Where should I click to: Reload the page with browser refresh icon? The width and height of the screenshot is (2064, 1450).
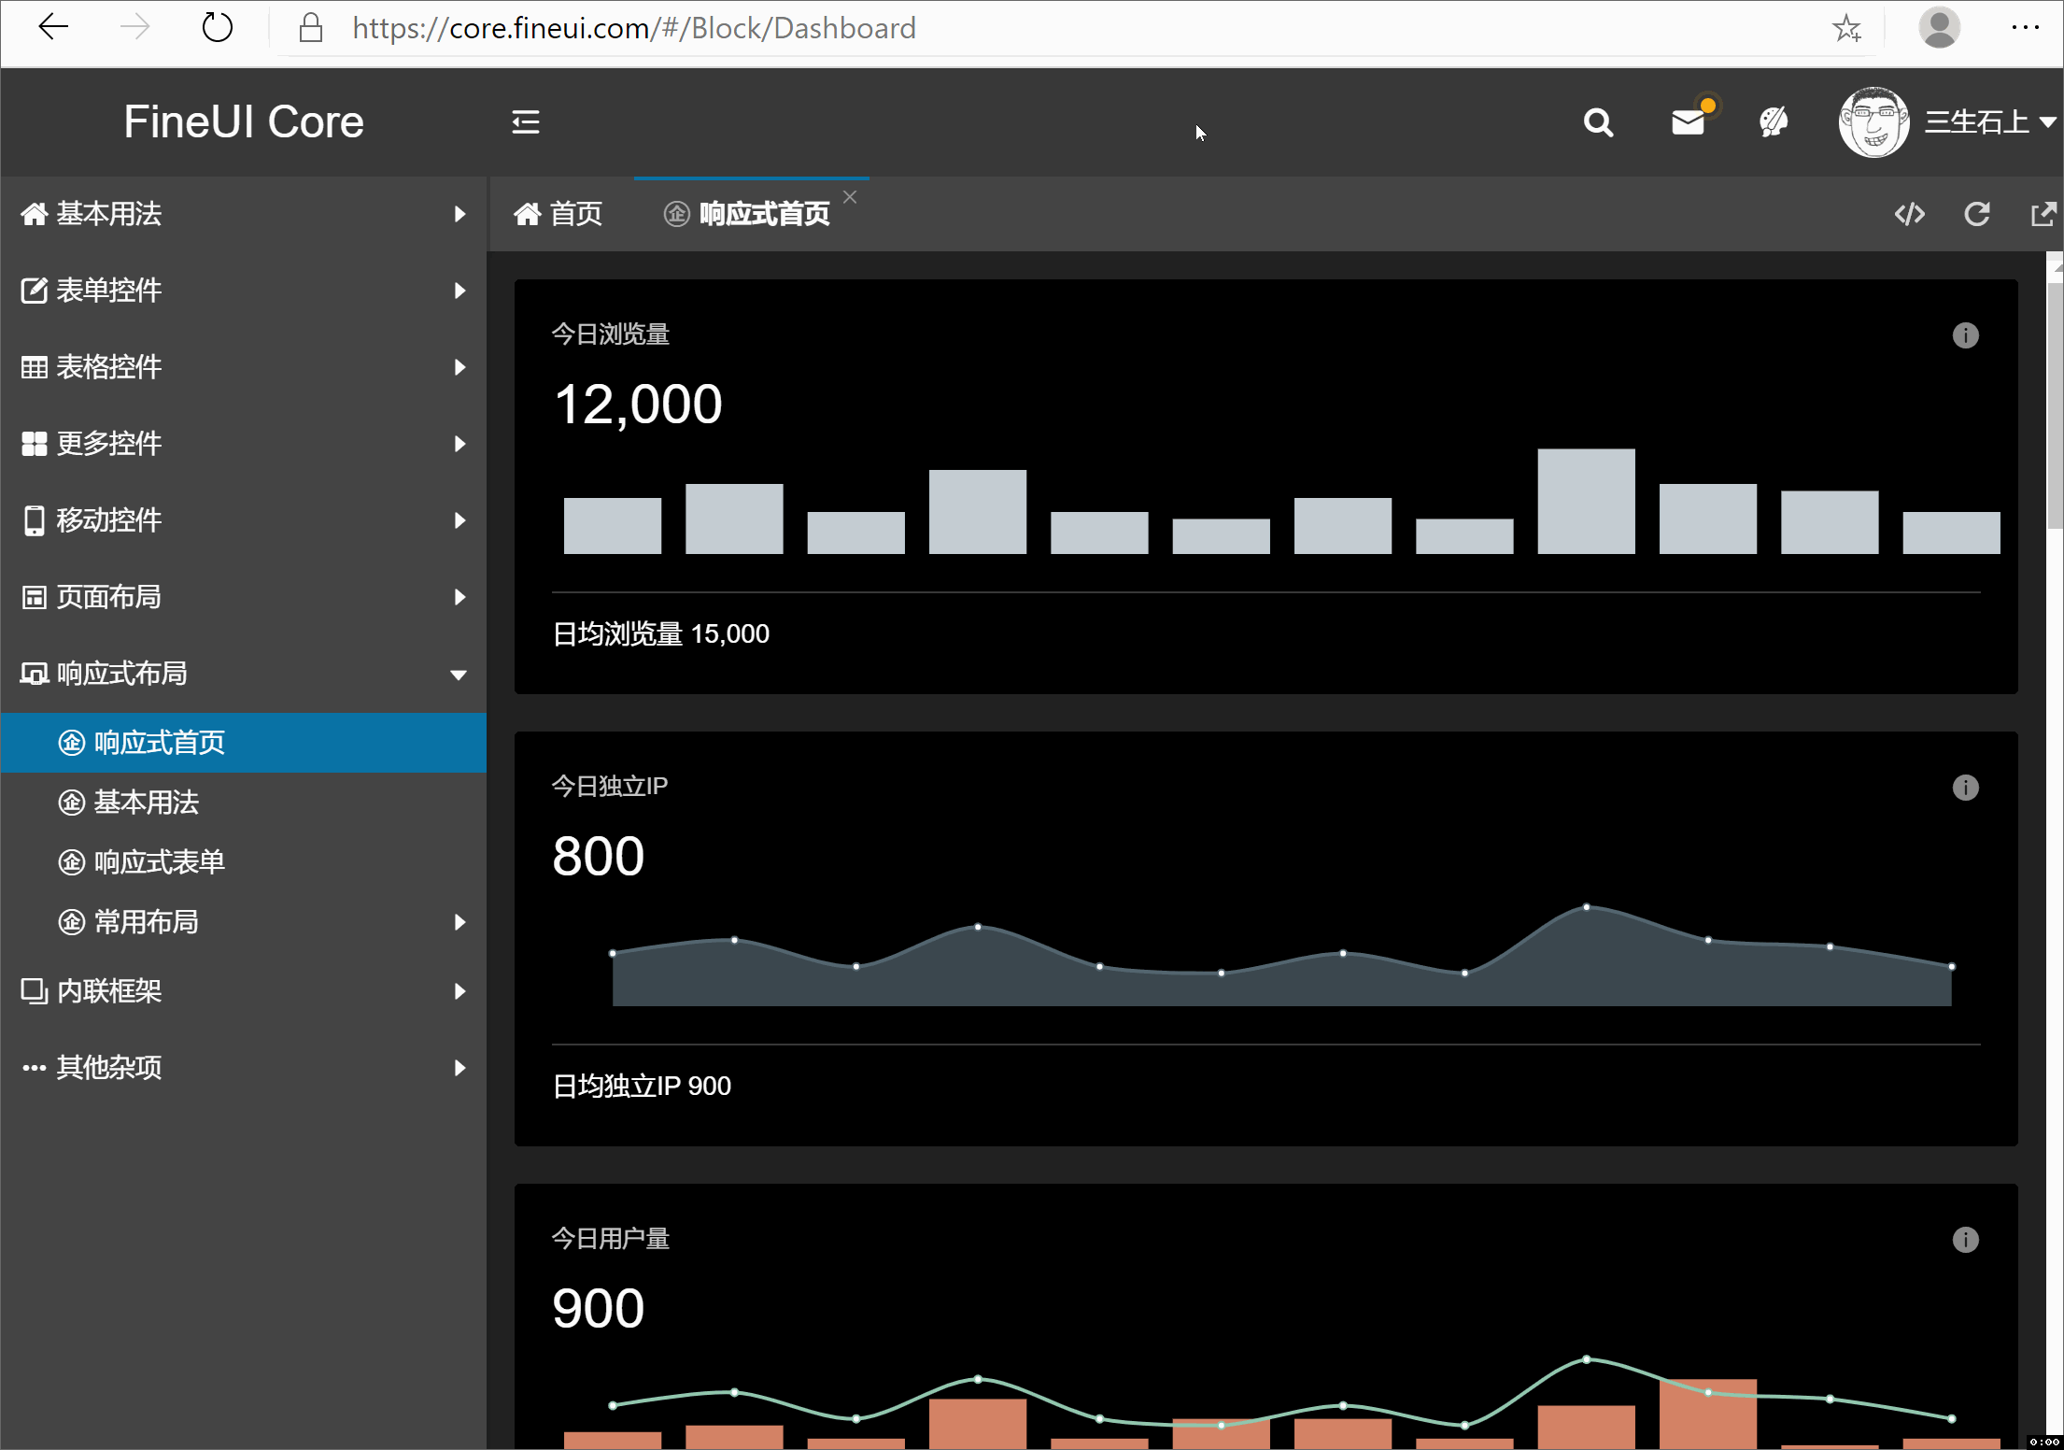pos(217,28)
